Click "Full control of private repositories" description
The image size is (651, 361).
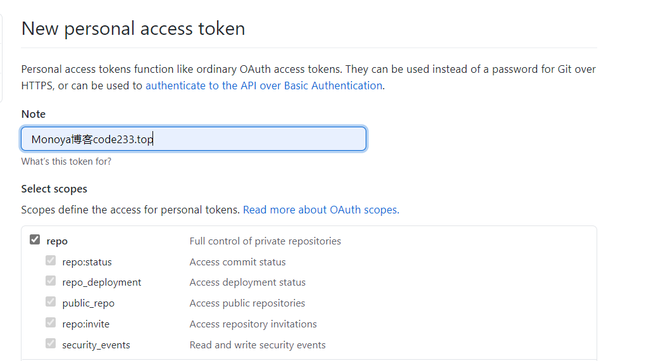265,241
